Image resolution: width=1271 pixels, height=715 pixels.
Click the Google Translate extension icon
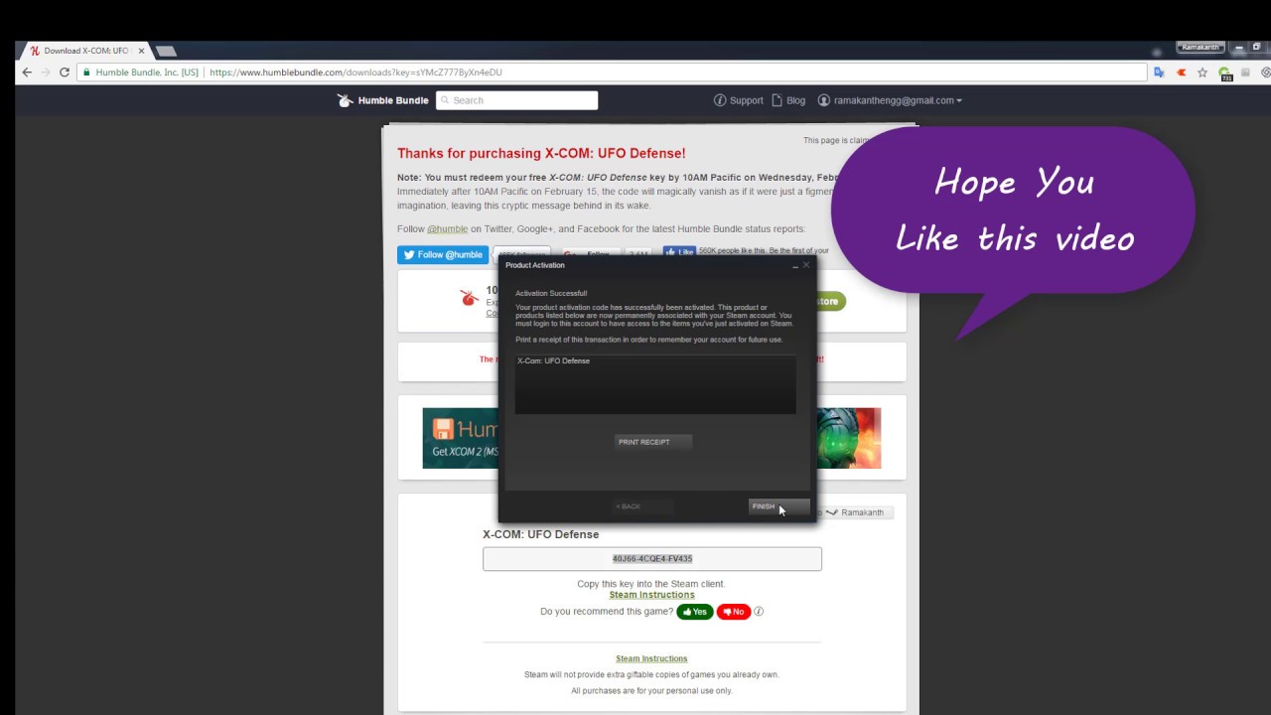click(x=1159, y=72)
